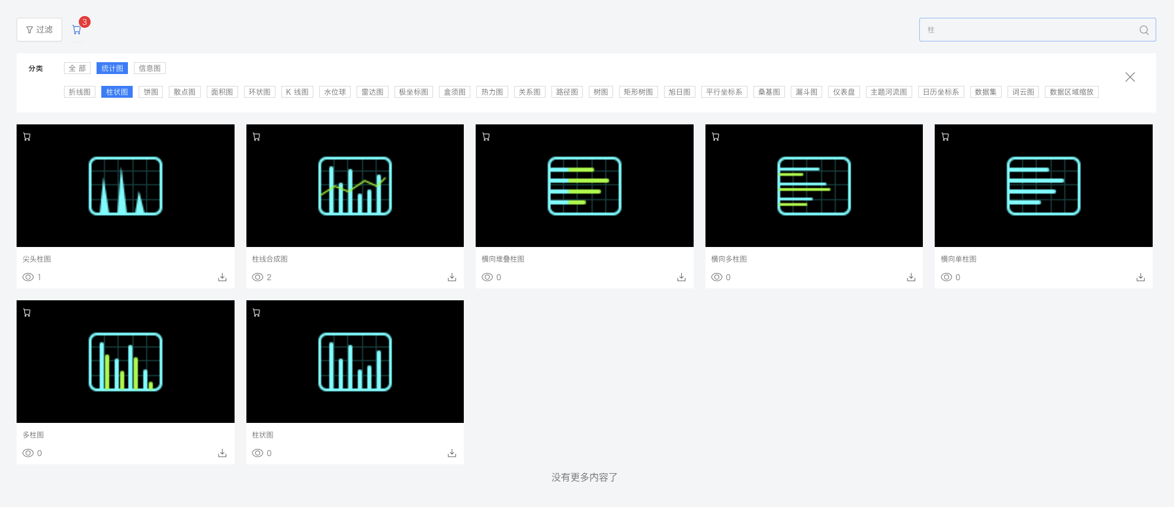This screenshot has width=1174, height=507.
Task: Download the 横向堆叠柱图 component
Action: [681, 277]
